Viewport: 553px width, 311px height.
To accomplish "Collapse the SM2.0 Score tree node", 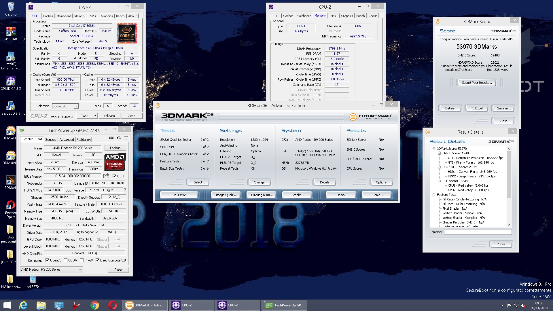I will point(440,153).
